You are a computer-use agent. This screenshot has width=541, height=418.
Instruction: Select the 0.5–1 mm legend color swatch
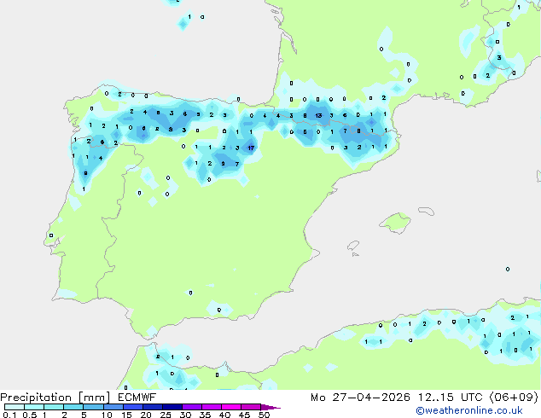coord(34,407)
